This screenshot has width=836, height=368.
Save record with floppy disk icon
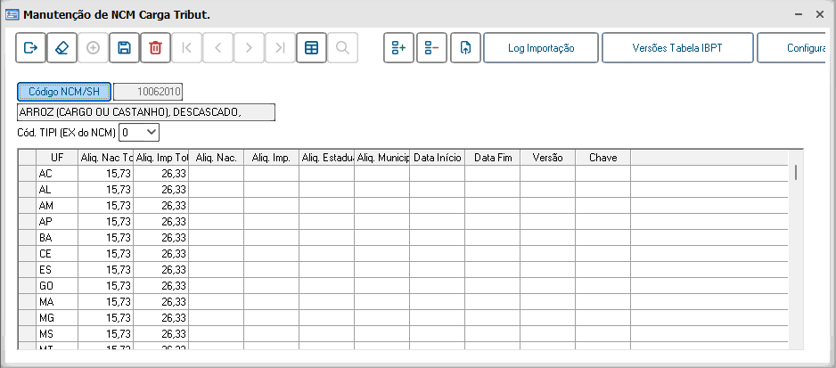click(125, 48)
